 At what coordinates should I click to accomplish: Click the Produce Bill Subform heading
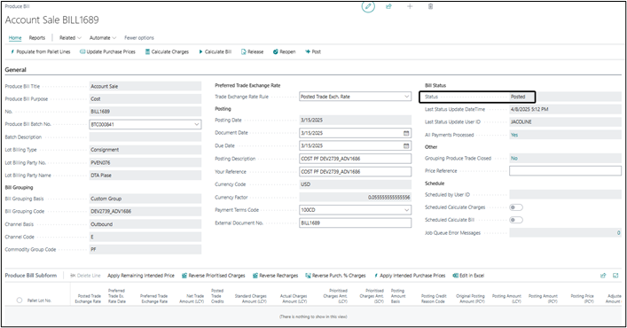point(31,276)
